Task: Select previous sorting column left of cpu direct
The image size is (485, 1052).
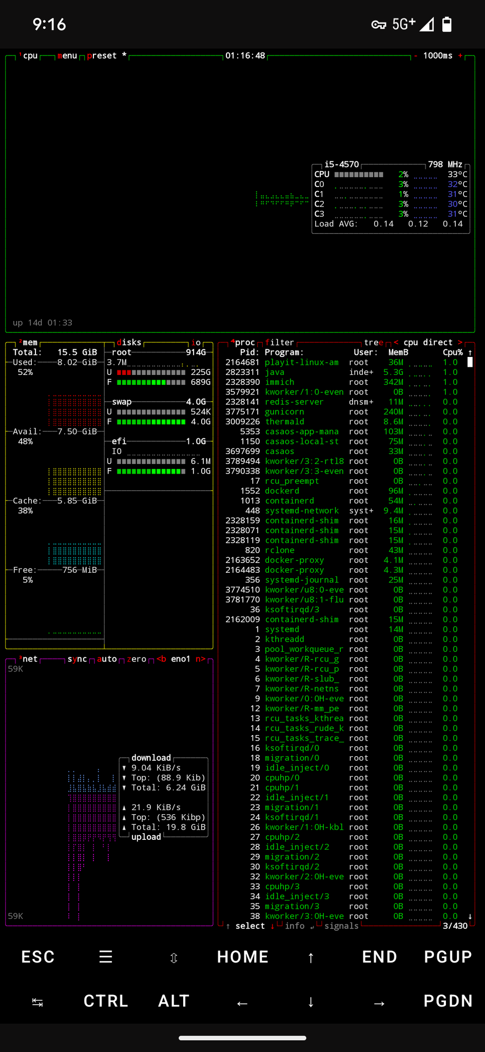Action: point(396,342)
